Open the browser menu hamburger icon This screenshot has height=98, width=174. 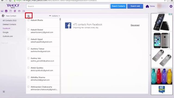coord(172,1)
